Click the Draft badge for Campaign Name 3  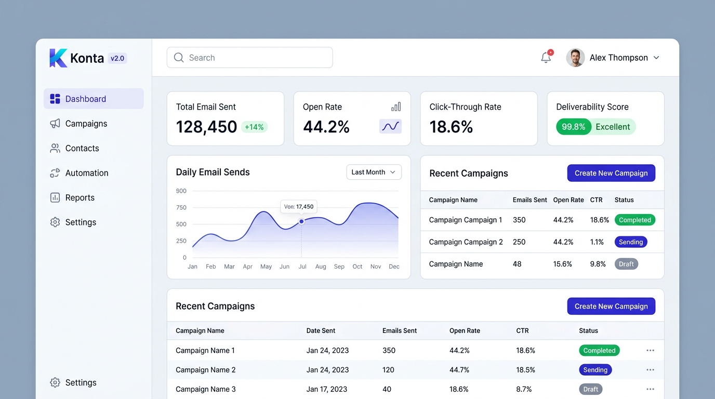pyautogui.click(x=591, y=389)
